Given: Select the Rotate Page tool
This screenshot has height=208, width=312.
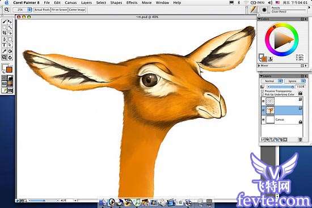Looking at the screenshot, I should coord(10,58).
